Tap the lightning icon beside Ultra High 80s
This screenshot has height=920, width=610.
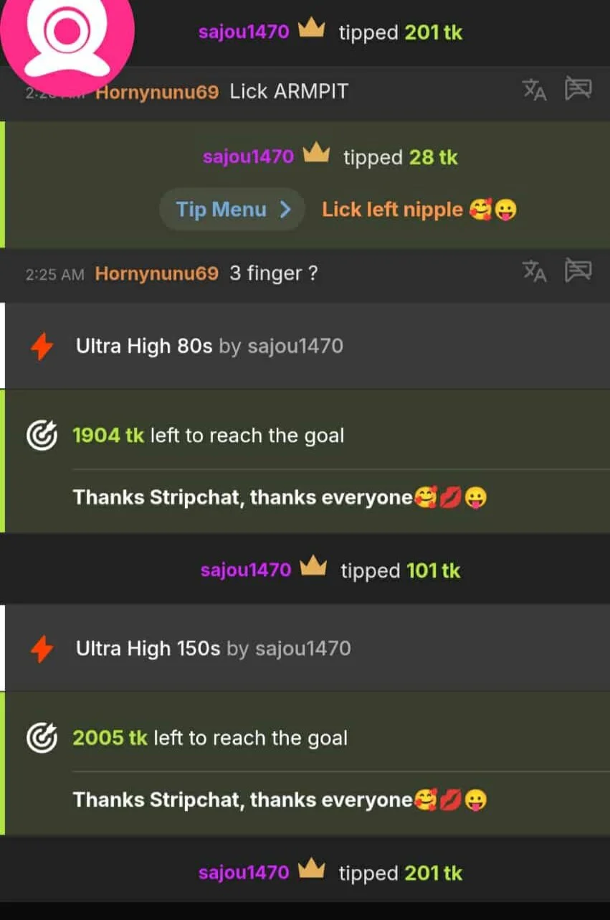point(42,347)
